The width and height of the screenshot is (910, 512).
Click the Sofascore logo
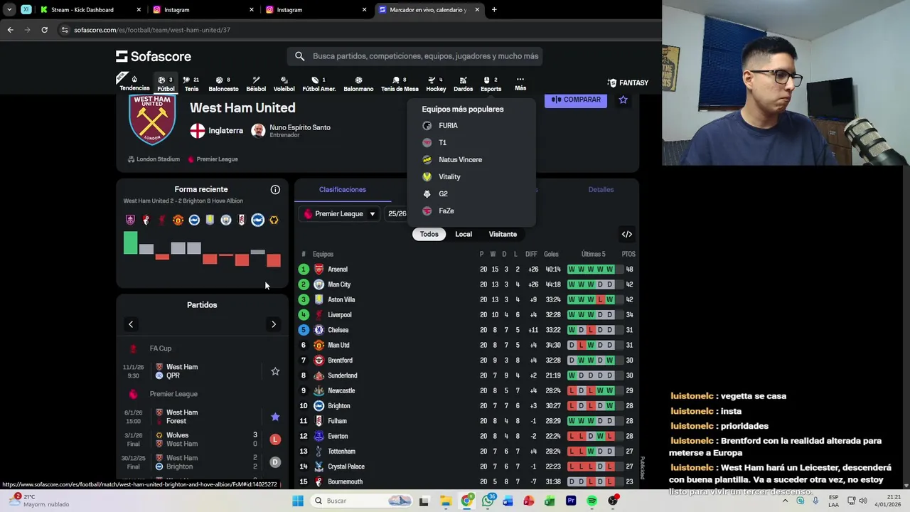click(x=154, y=56)
